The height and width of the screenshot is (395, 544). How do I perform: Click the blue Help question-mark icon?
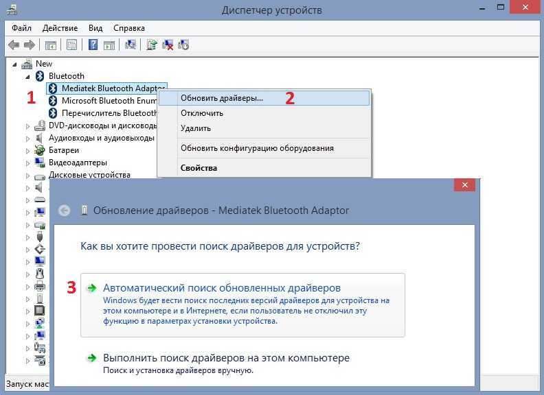click(x=93, y=45)
